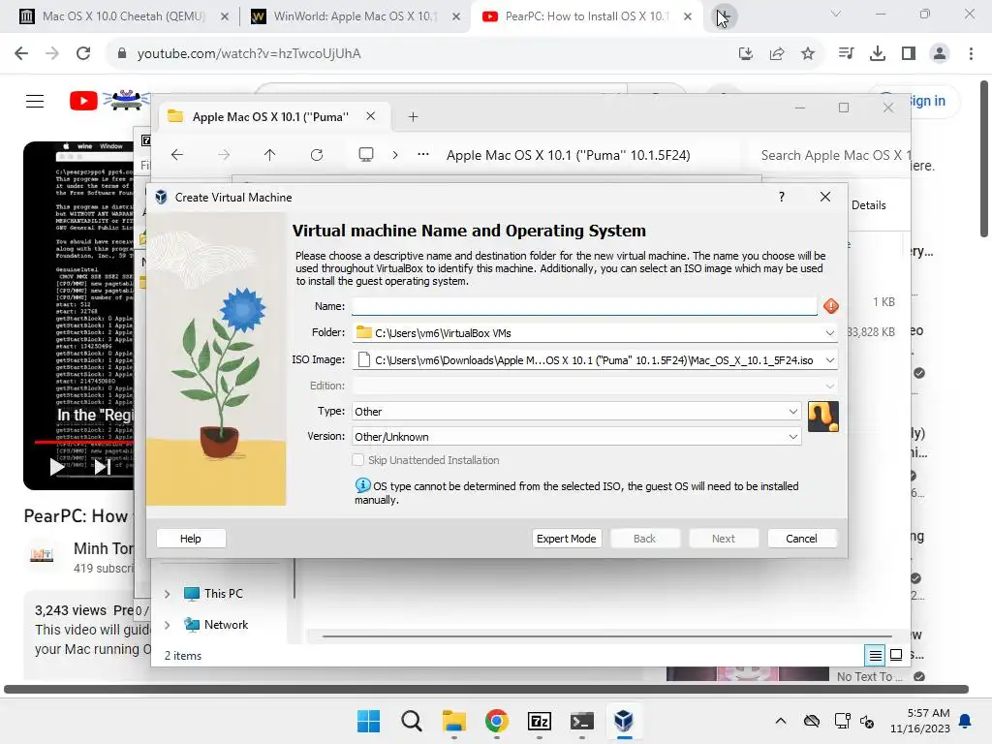Select the PearPC How to Install tab
This screenshot has height=744, width=992.
pos(585,16)
